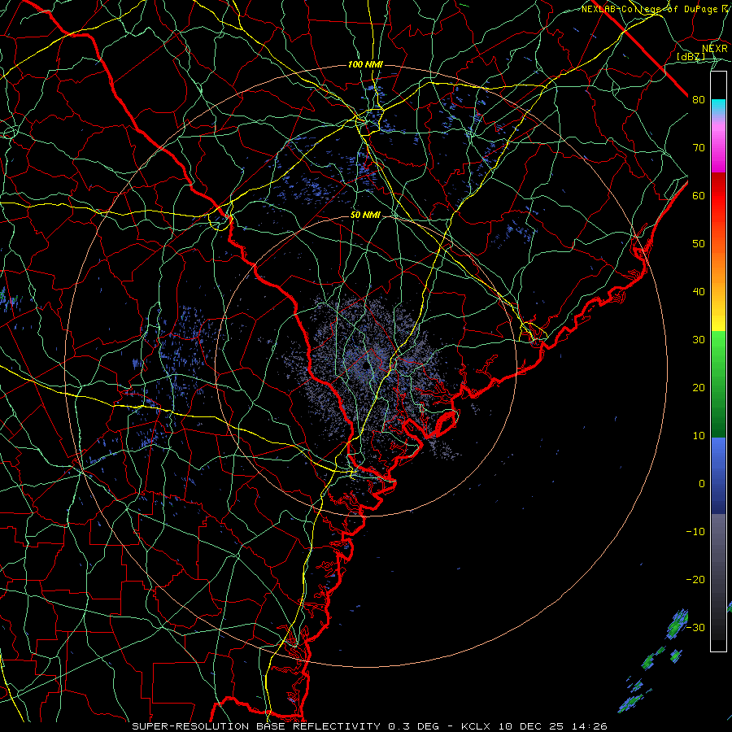Click the 70 value on dBZ scale
This screenshot has height=732, width=732.
(x=699, y=147)
